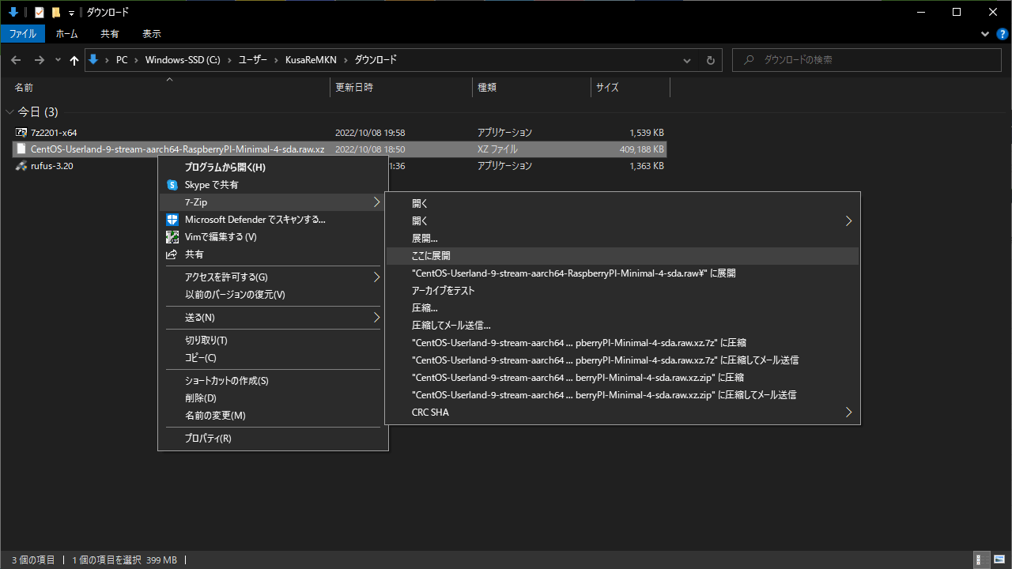Viewport: 1012px width, 569px height.
Task: Sort by サイズ column header
Action: tap(630, 88)
